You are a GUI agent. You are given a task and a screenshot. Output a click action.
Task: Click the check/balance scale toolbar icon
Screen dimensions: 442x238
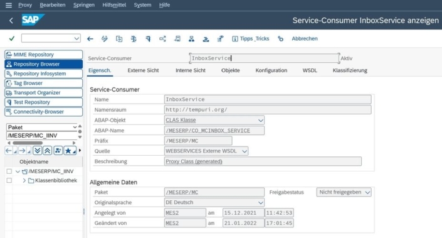coord(134,39)
